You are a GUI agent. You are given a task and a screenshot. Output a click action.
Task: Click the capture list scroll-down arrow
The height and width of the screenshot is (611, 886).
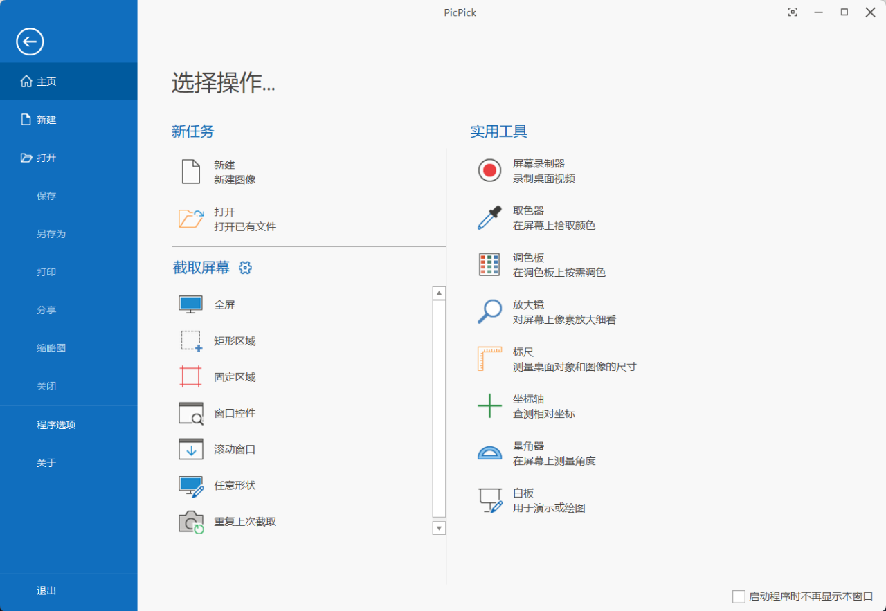coord(439,528)
